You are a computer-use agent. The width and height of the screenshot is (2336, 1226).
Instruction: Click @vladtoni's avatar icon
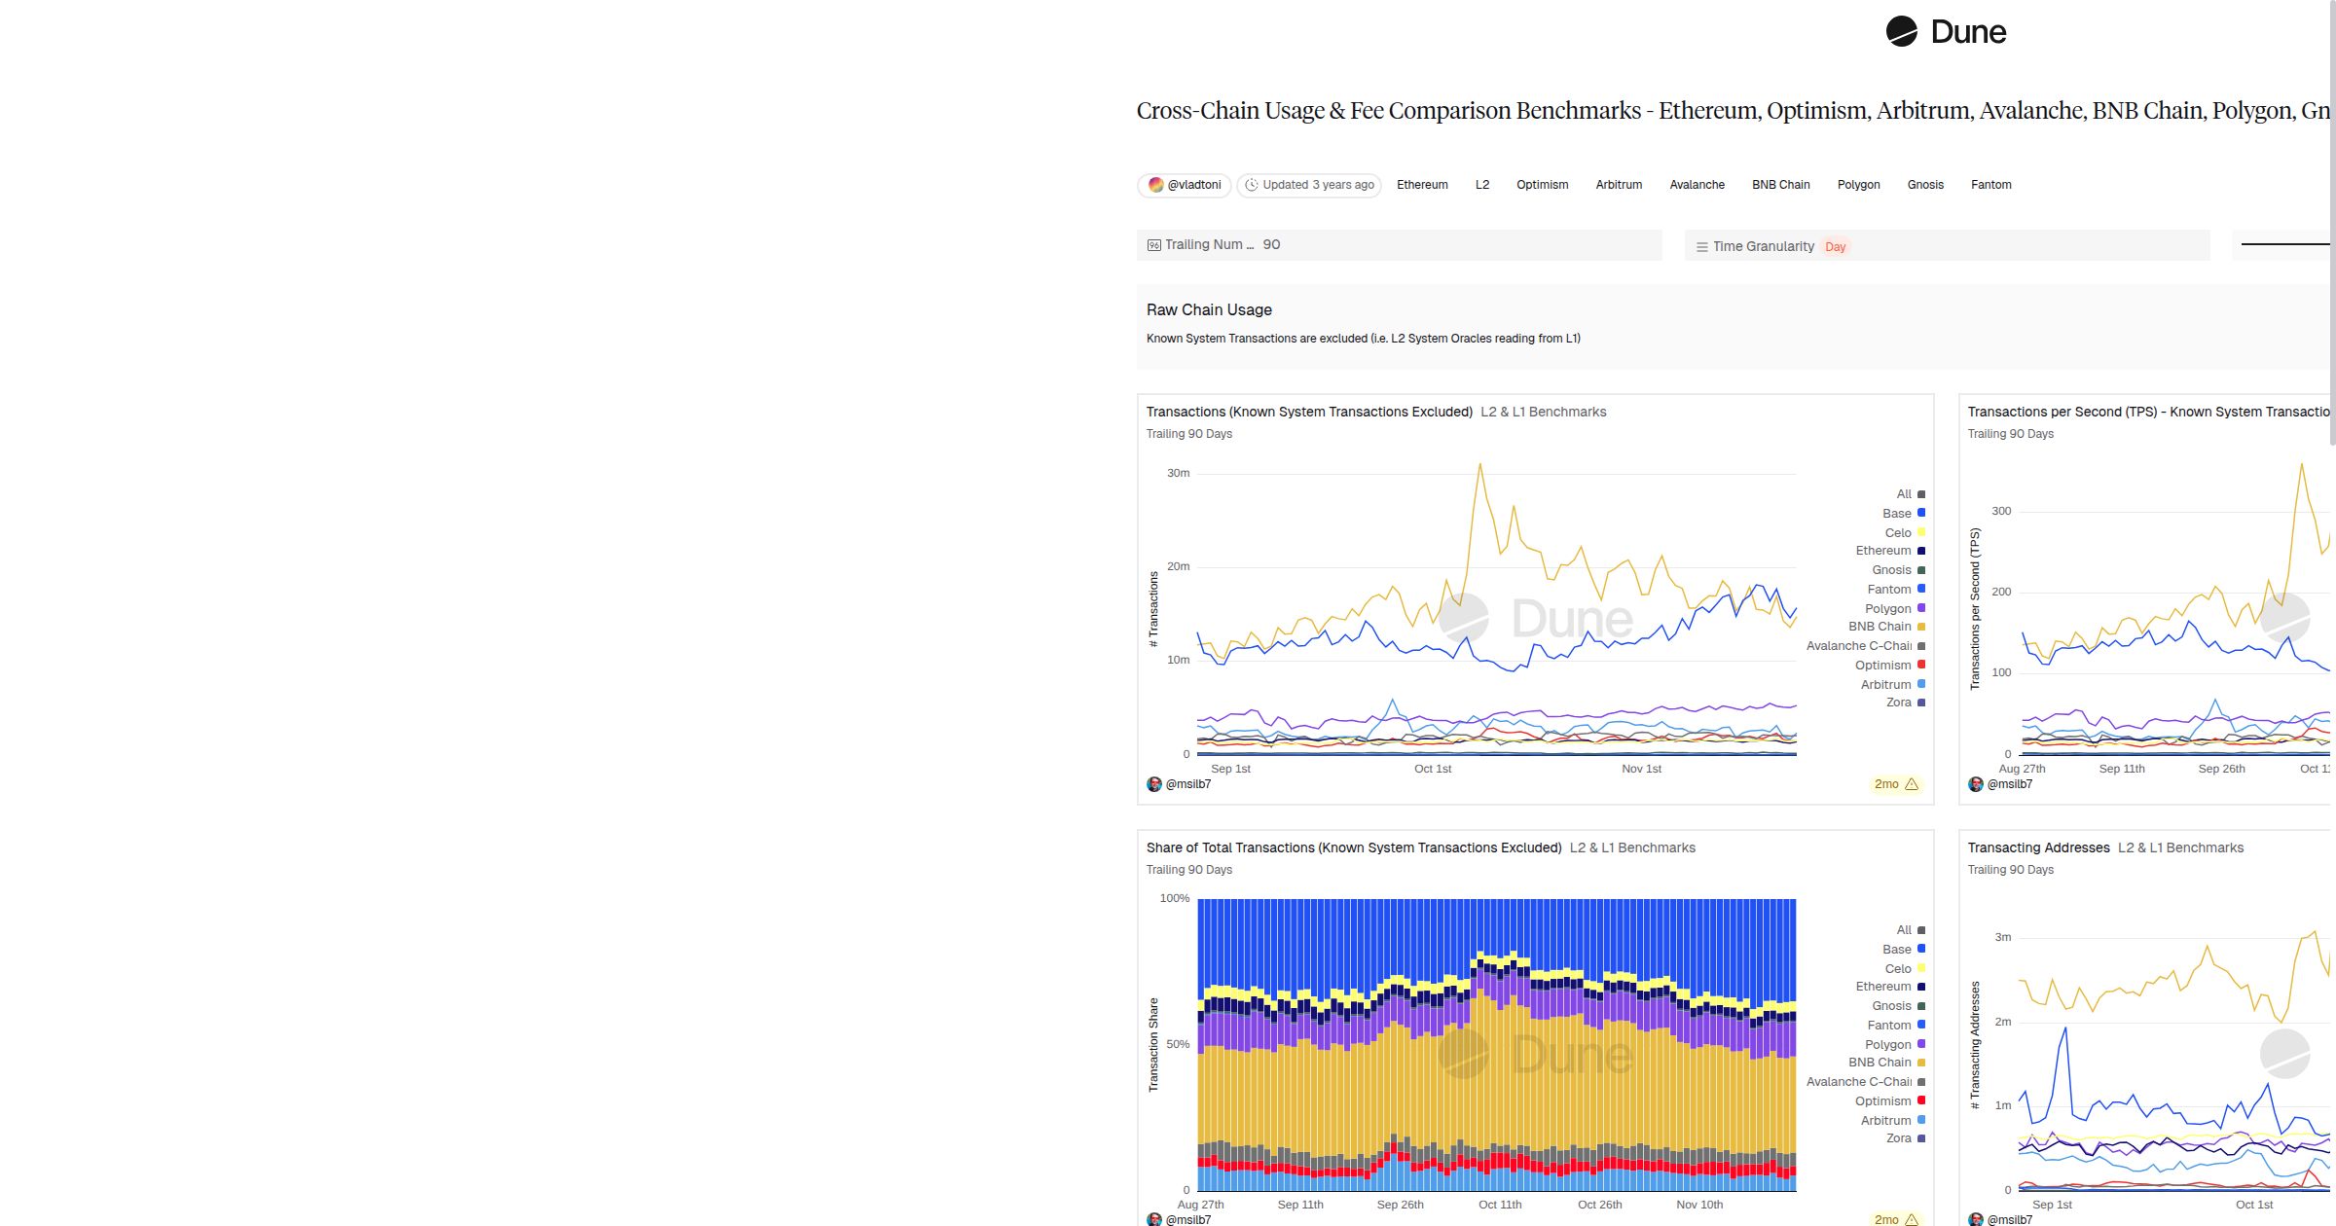[1156, 185]
